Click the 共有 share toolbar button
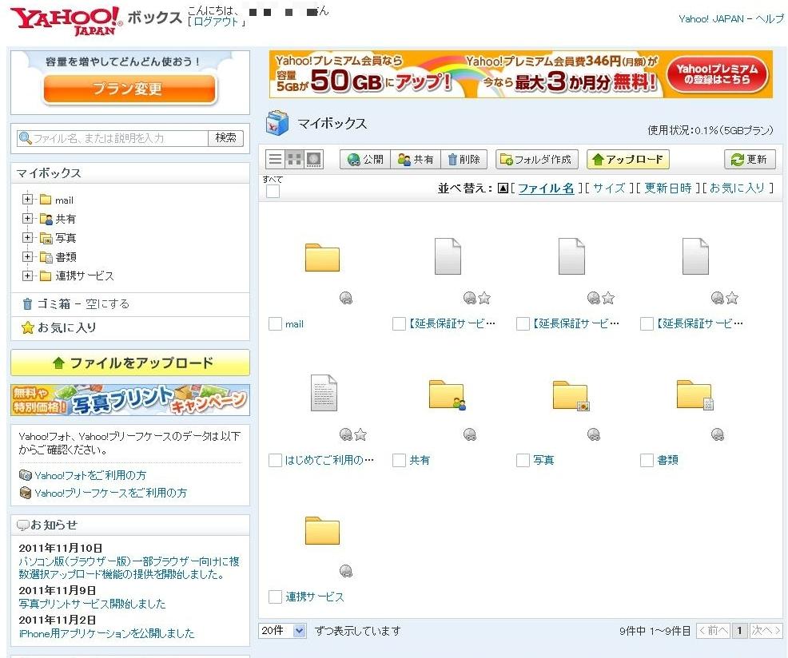This screenshot has height=658, width=788. coord(416,159)
